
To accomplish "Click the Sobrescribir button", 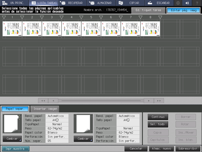I will click(x=188, y=148).
